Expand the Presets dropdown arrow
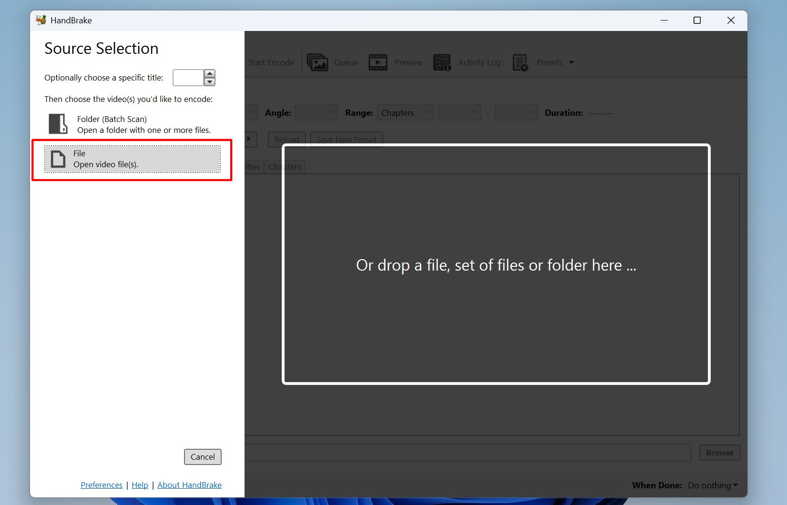Screen dimensions: 787x505 point(572,62)
